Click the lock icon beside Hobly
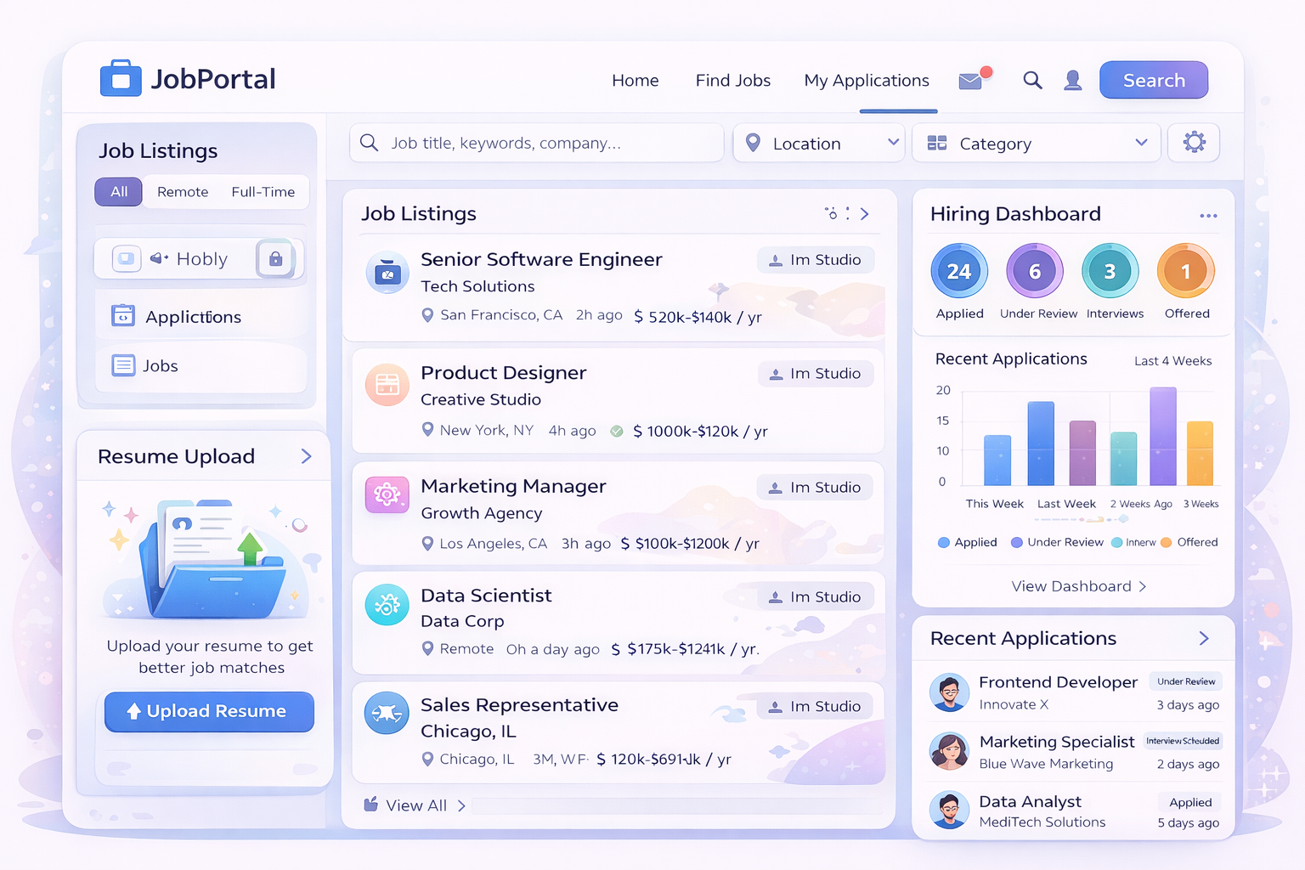This screenshot has width=1305, height=870. (275, 259)
